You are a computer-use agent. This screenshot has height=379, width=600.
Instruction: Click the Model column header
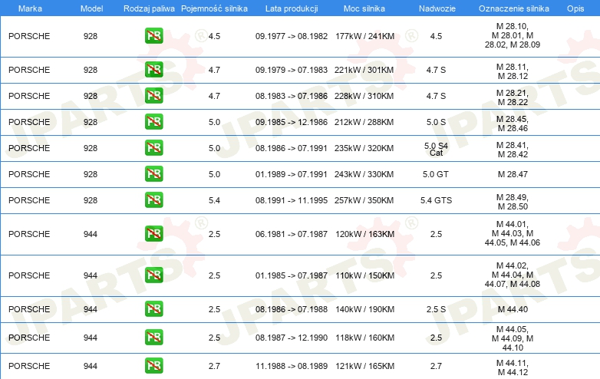91,8
